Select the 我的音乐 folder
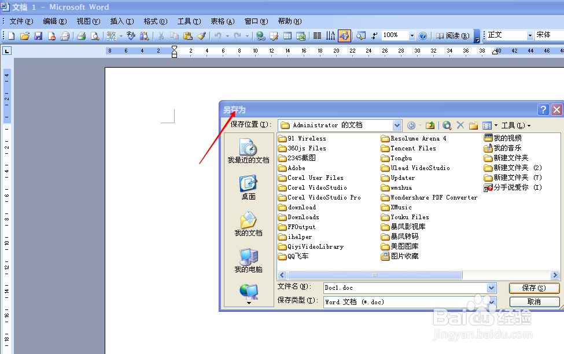Viewport: 564px width, 354px height. click(503, 148)
